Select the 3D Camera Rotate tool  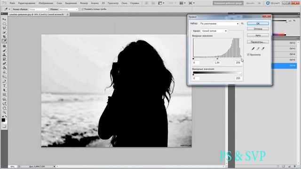pyautogui.click(x=4, y=104)
